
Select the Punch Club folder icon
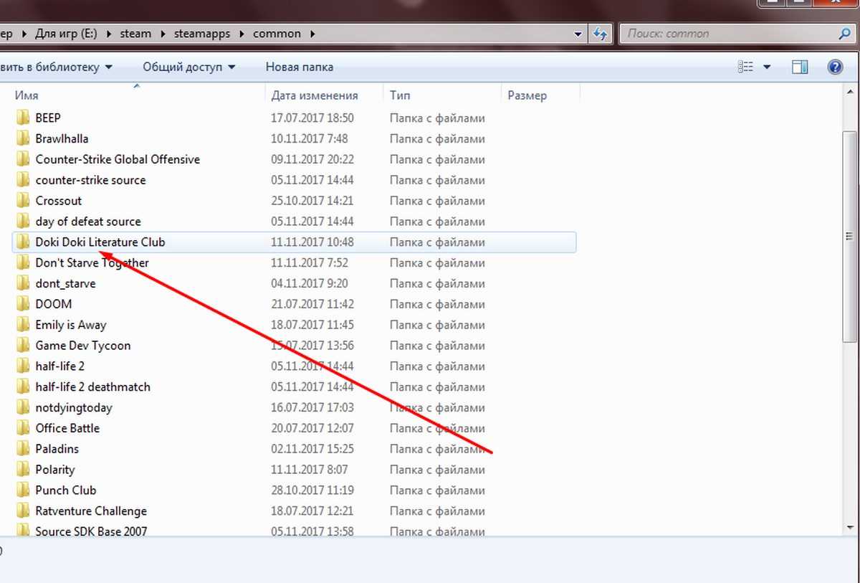pyautogui.click(x=23, y=490)
